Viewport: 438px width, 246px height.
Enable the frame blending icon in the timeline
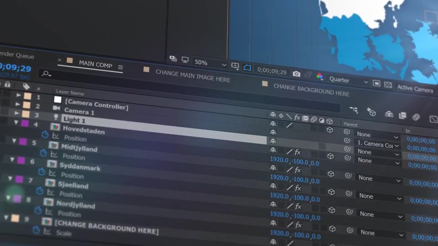[402, 115]
